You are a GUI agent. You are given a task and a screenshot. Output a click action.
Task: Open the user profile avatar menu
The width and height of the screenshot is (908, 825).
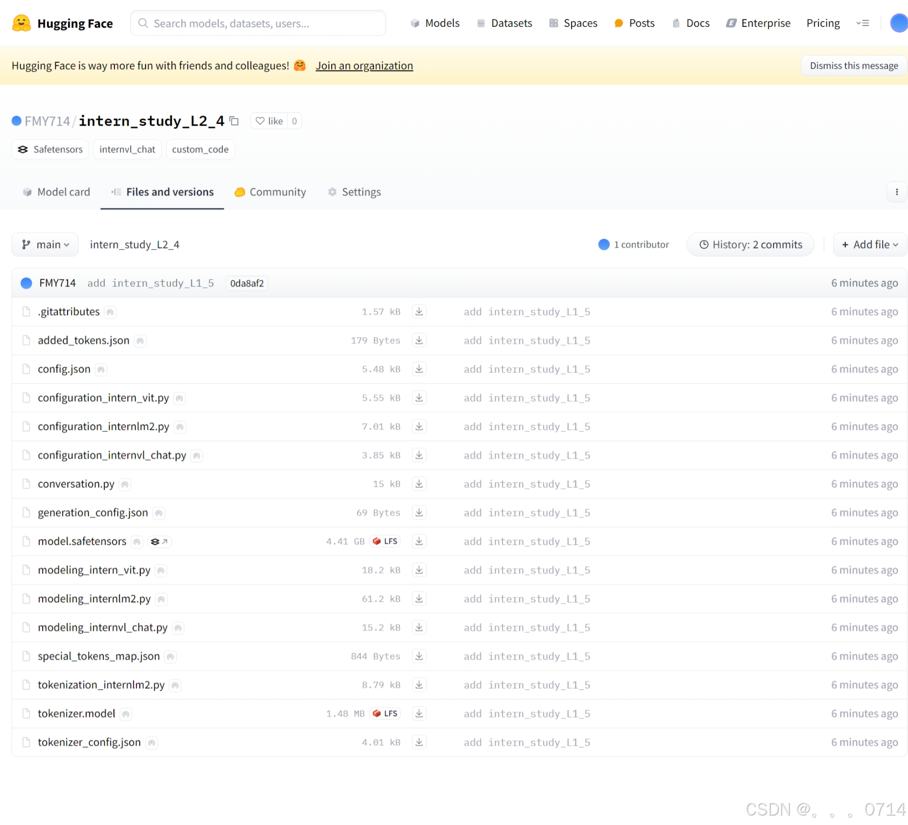(899, 23)
